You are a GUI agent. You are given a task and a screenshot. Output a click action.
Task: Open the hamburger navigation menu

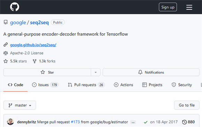(x=189, y=7)
